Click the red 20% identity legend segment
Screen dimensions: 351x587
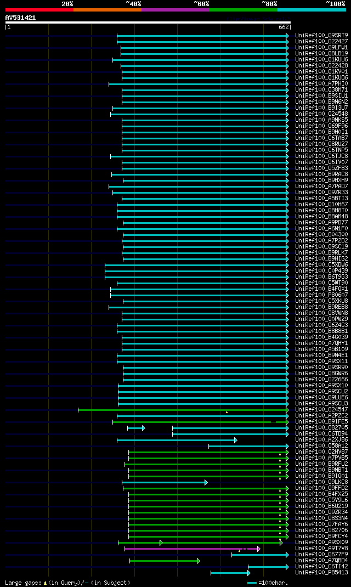[x=39, y=10]
